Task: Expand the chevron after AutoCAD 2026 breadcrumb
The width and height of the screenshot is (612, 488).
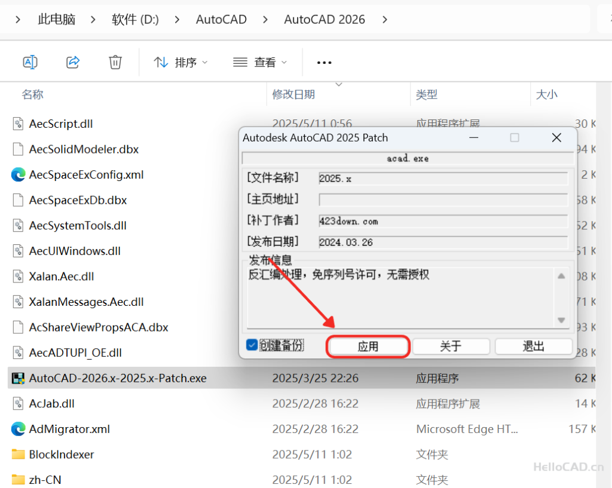Action: [x=384, y=20]
